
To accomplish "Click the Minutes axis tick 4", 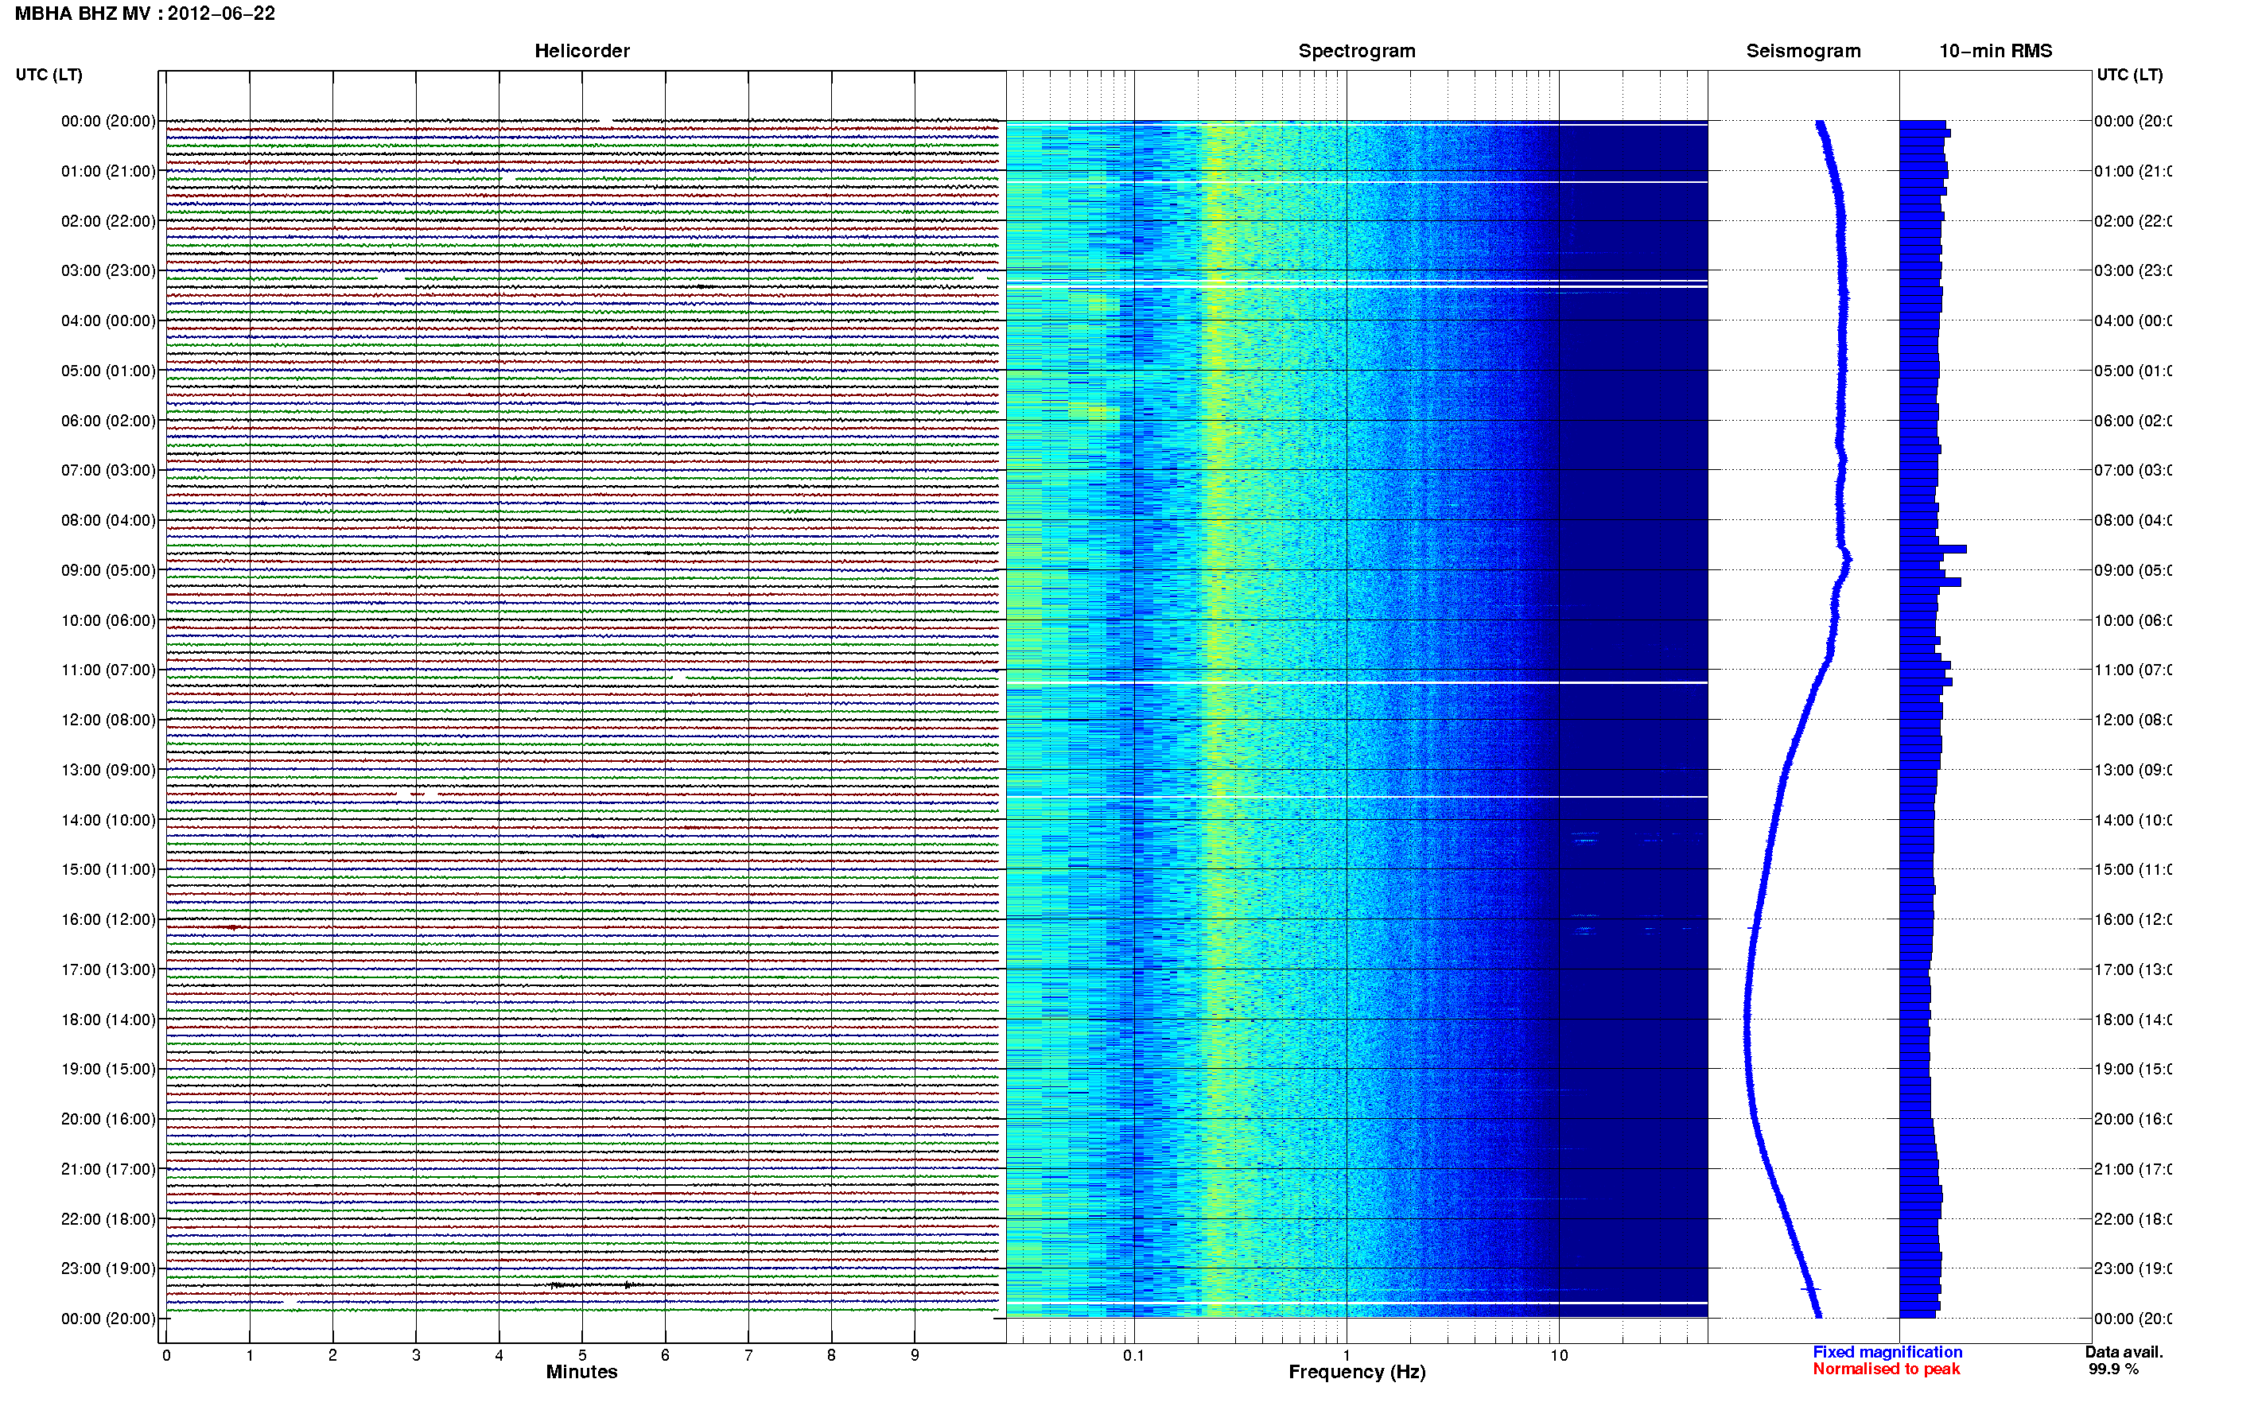I will pyautogui.click(x=499, y=1355).
